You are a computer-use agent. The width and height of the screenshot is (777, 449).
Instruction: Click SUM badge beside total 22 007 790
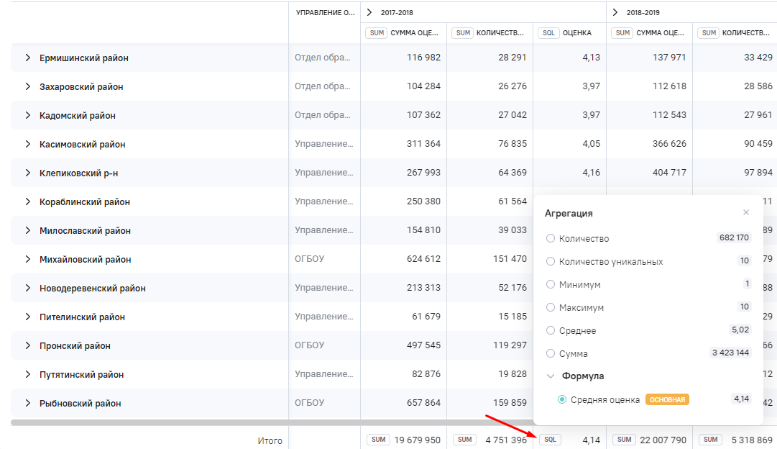(623, 440)
